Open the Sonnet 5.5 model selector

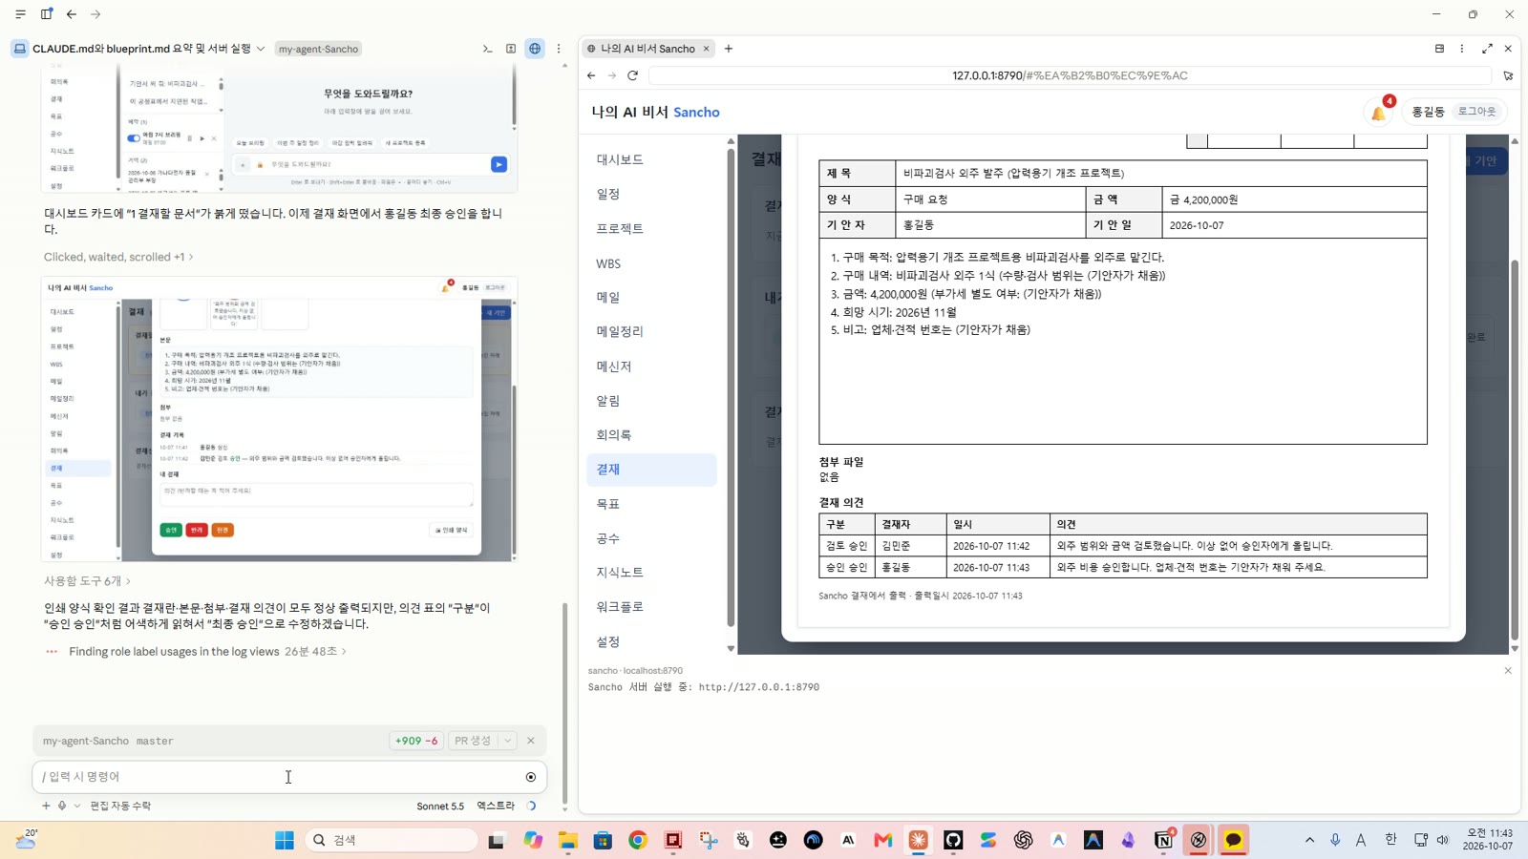click(440, 807)
